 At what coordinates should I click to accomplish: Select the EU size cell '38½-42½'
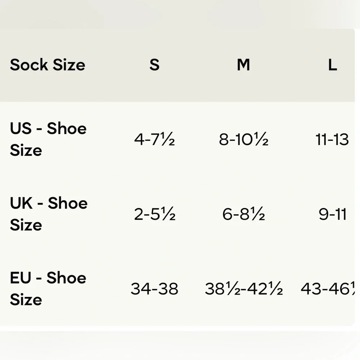(244, 289)
